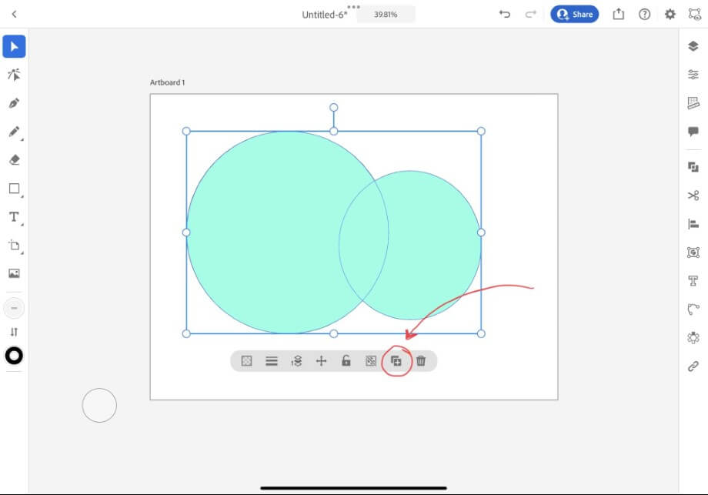
Task: Select the Type tool
Action: click(14, 217)
